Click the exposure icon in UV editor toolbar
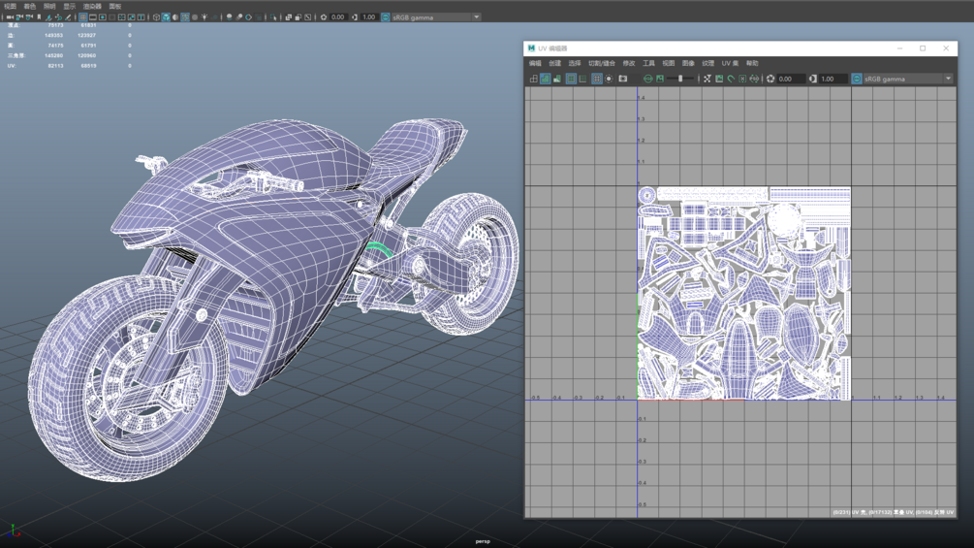The height and width of the screenshot is (548, 974). [x=770, y=79]
